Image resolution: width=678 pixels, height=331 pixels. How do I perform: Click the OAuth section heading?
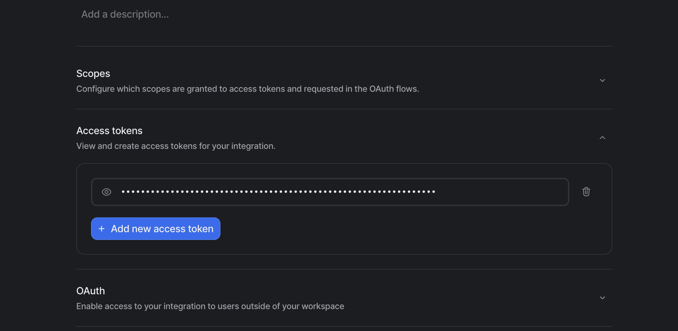91,291
